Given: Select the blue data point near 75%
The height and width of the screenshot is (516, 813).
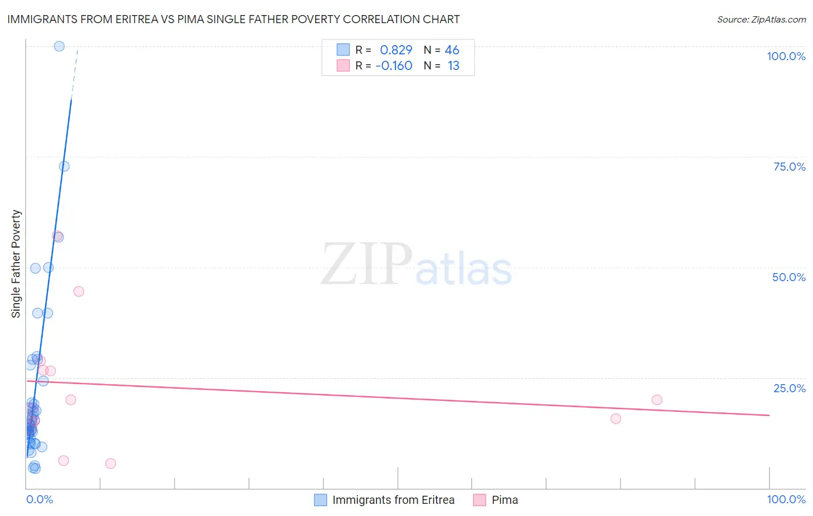Looking at the screenshot, I should pos(64,167).
